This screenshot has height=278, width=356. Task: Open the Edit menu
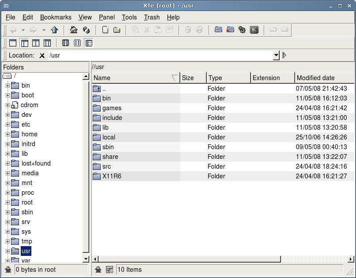[28, 17]
